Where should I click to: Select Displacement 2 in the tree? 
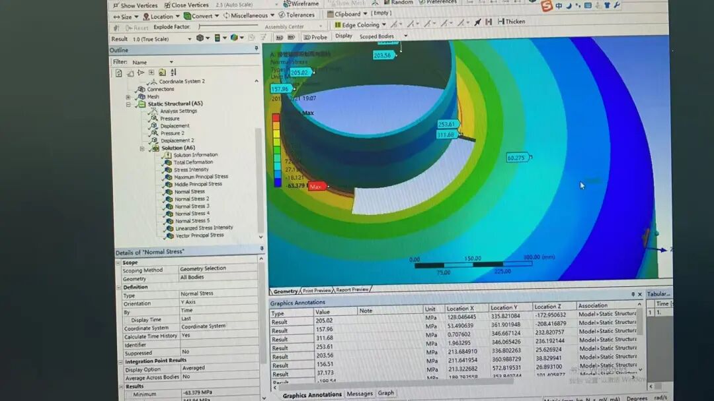177,140
